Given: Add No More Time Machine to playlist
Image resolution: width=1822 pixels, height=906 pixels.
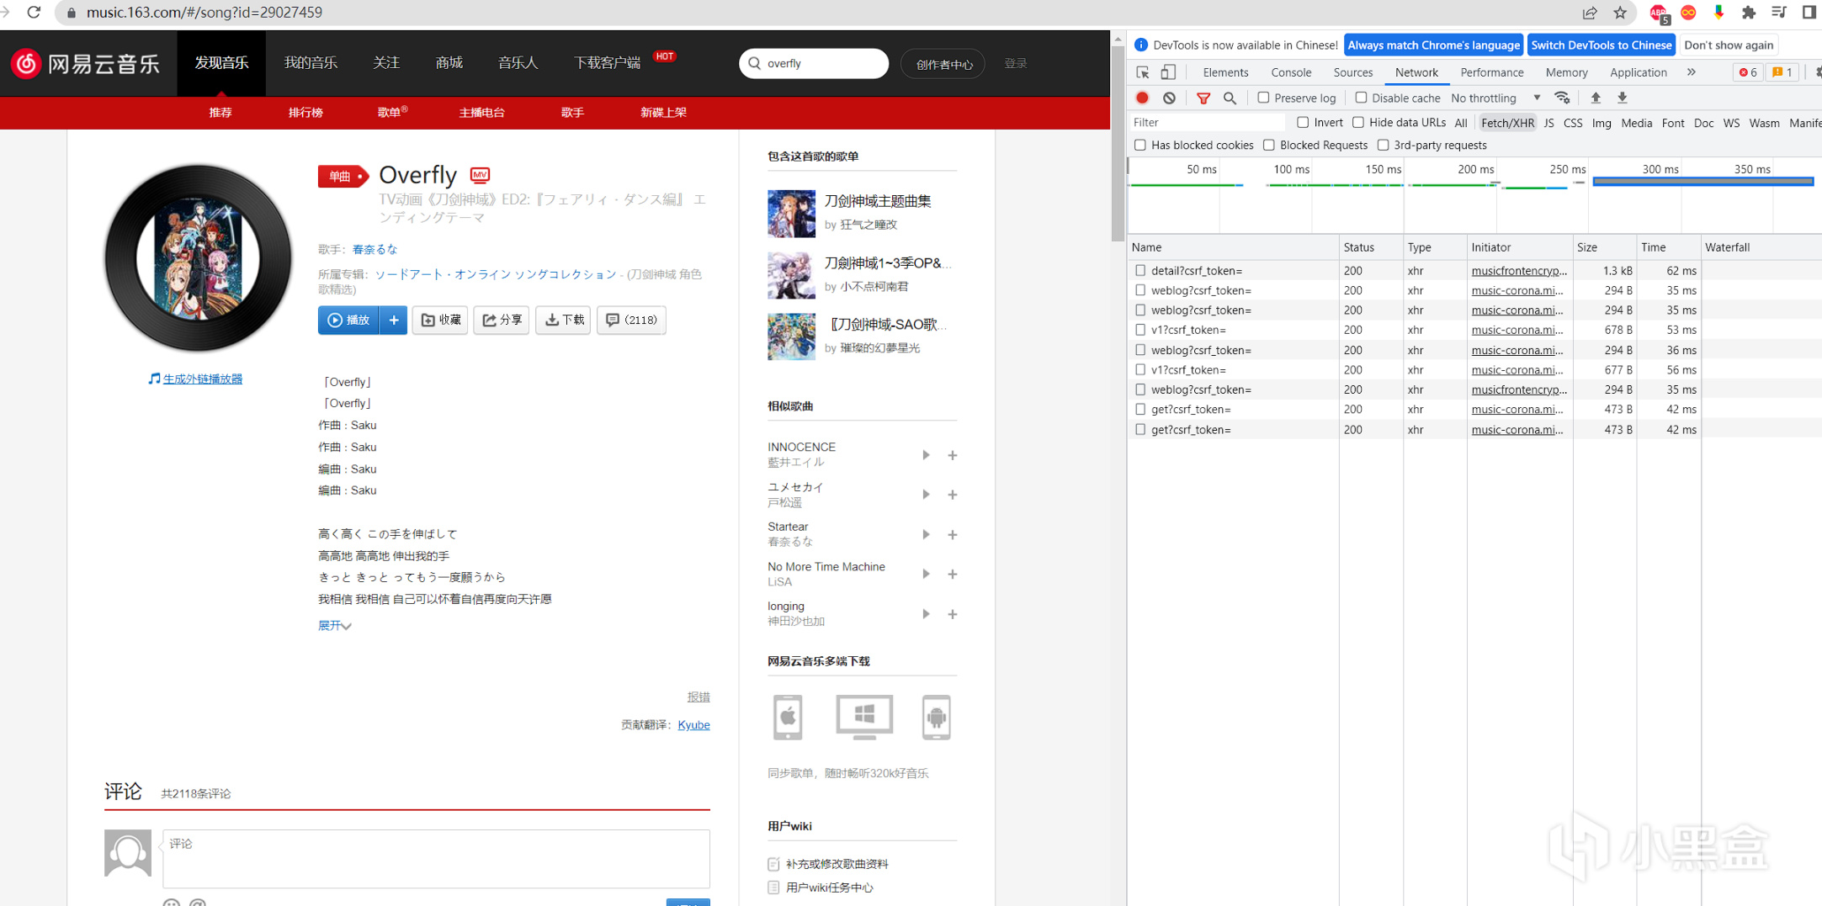Looking at the screenshot, I should click(x=953, y=574).
